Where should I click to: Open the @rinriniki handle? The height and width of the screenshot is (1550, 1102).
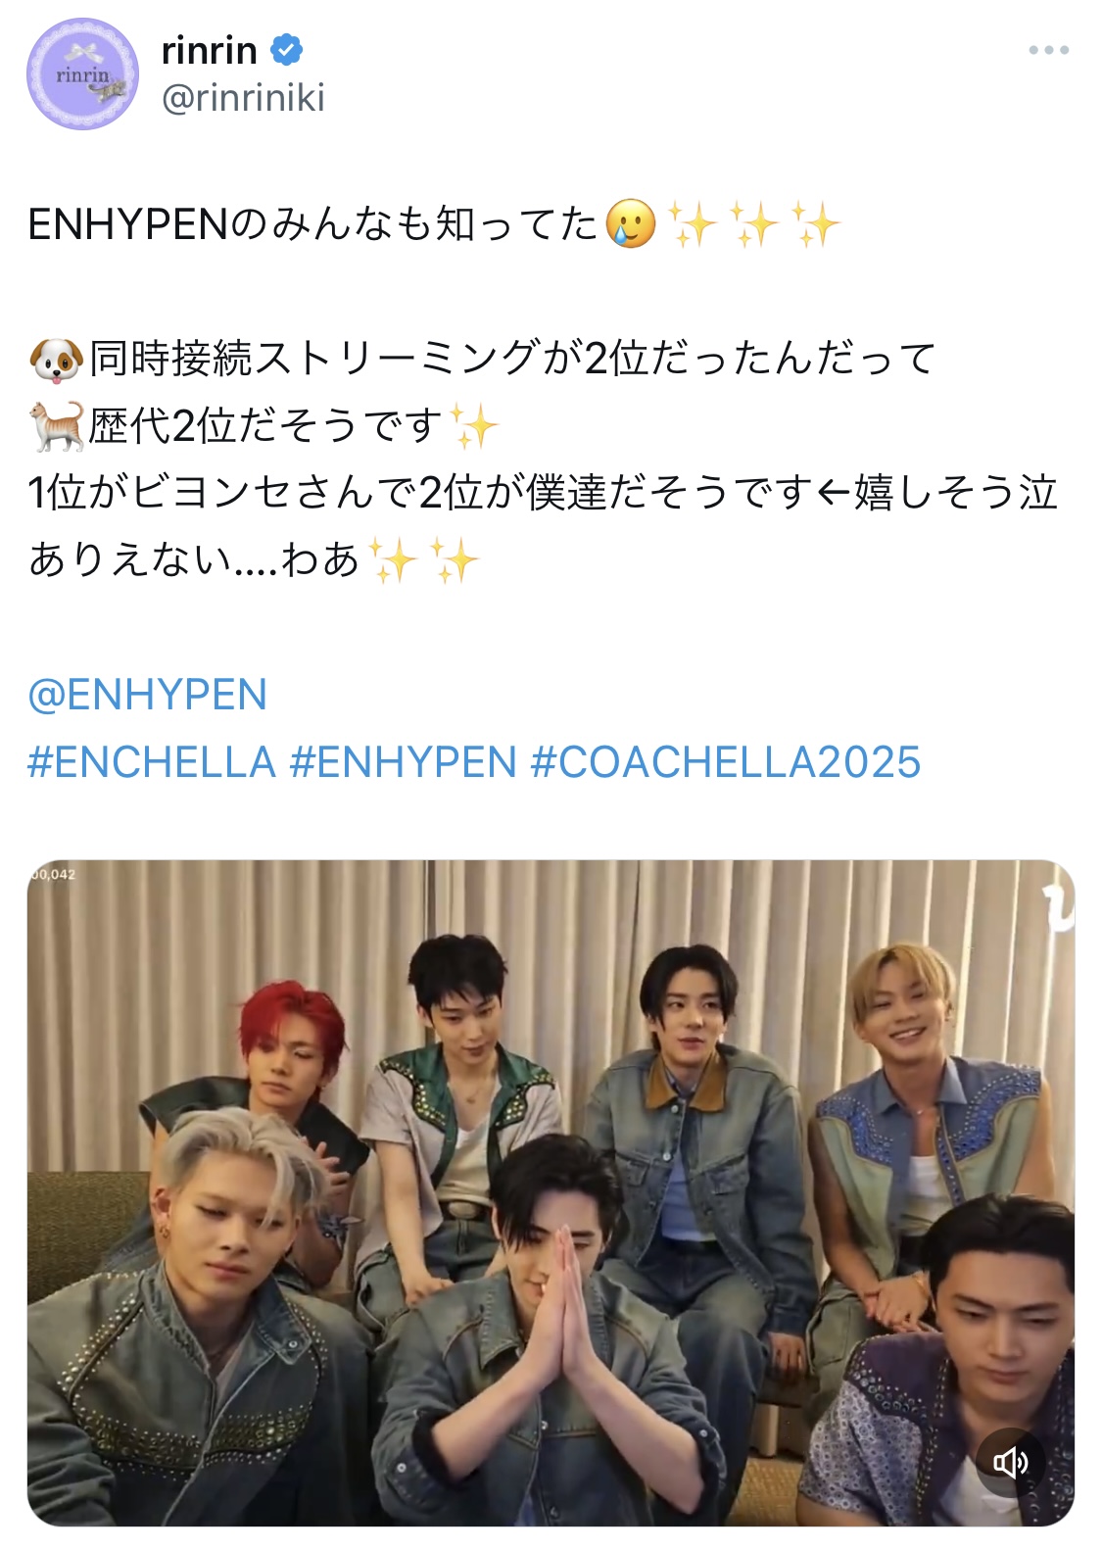243,98
